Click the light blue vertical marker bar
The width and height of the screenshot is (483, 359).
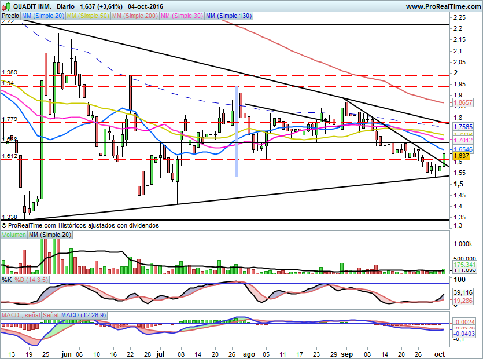click(x=236, y=131)
